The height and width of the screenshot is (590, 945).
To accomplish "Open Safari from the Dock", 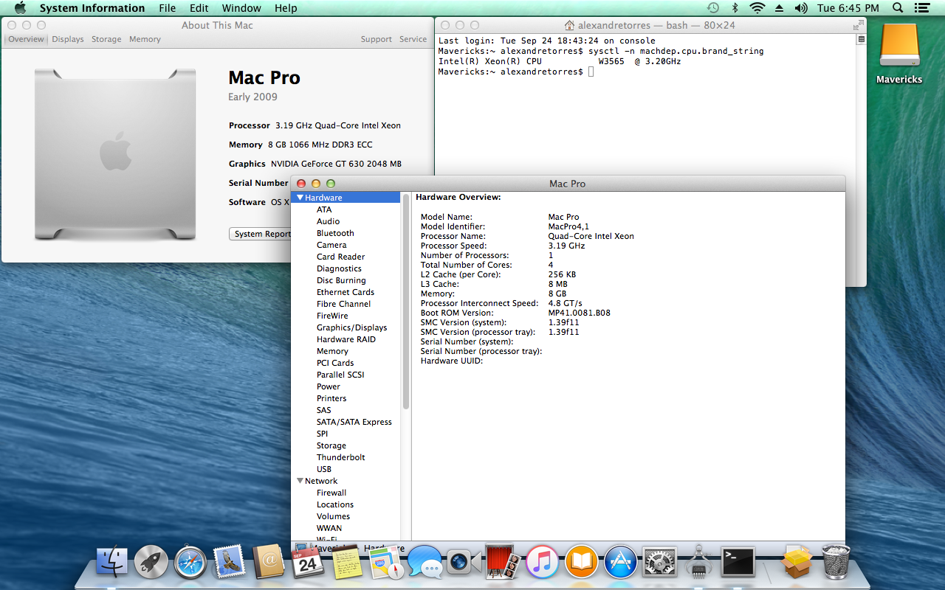I will pos(190,563).
